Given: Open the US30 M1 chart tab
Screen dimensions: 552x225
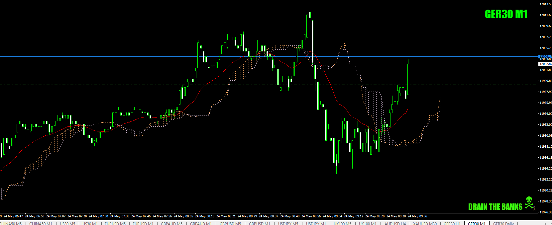Looking at the screenshot, I should coord(90,223).
